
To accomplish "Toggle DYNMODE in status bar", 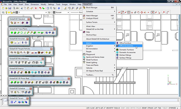I will point(172,108).
